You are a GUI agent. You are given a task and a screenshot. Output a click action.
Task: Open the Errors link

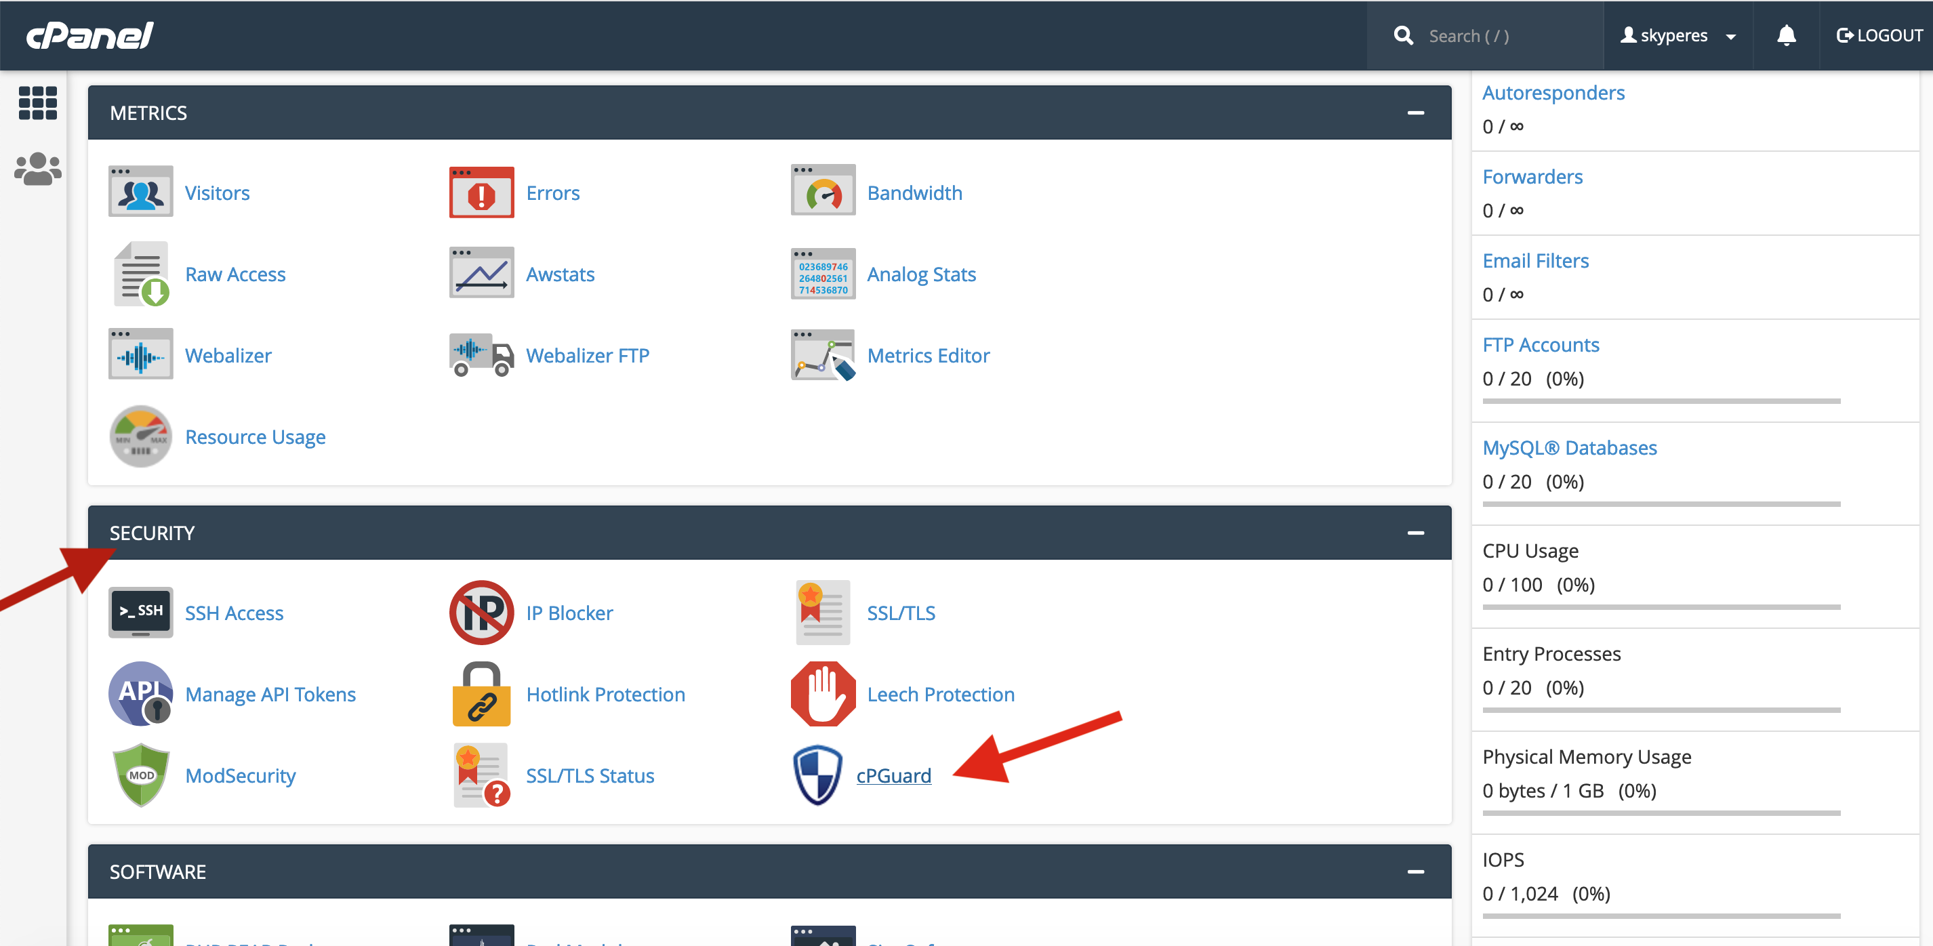[552, 193]
